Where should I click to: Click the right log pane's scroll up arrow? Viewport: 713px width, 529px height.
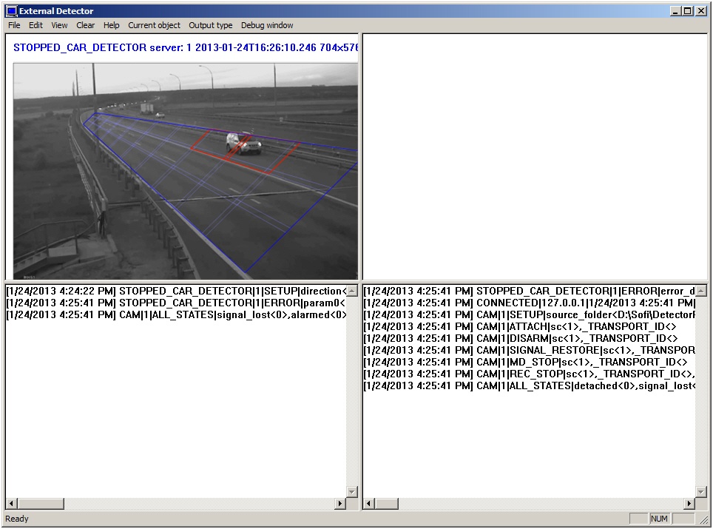point(701,291)
